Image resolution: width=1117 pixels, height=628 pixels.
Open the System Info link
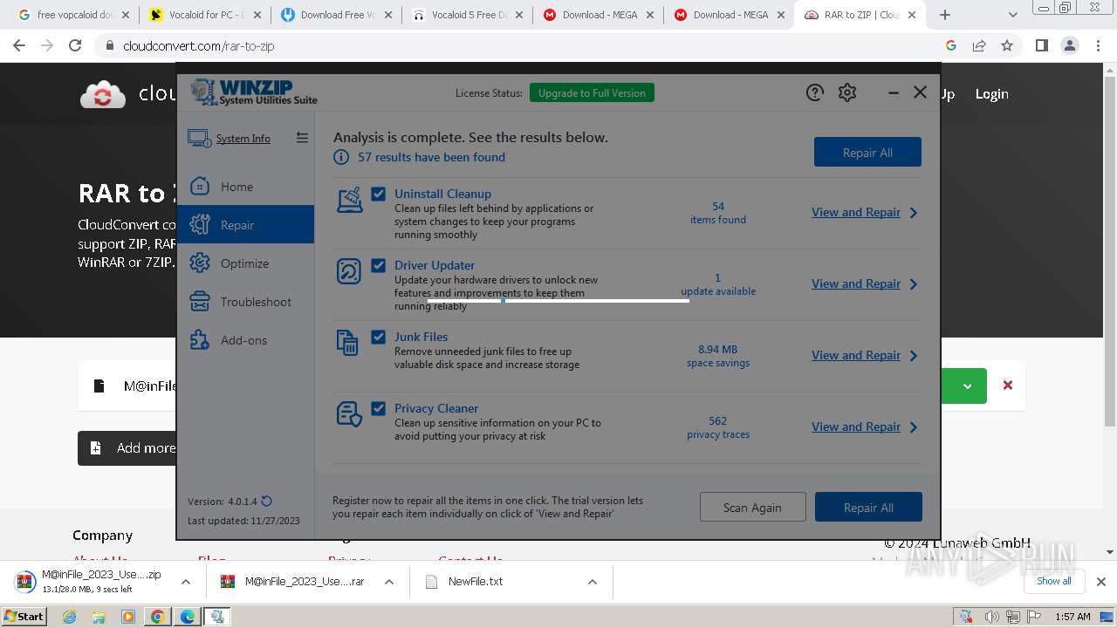coord(243,138)
